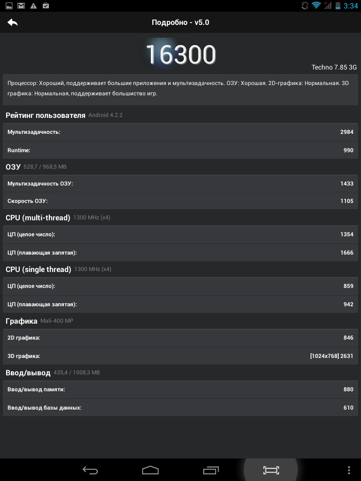Tap the Wi-Fi status icon
361x481 pixels.
(x=316, y=6)
